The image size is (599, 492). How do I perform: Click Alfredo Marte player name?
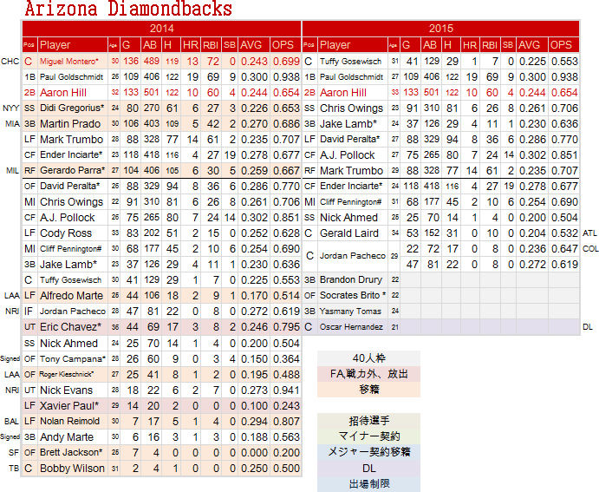coord(71,296)
